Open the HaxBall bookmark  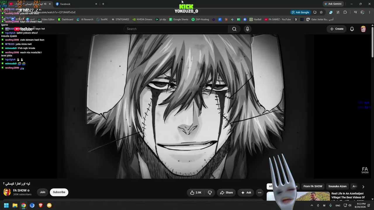pos(255,20)
